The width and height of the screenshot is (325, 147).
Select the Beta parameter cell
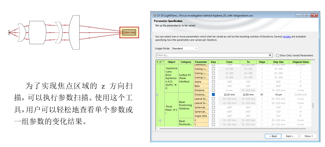click(201, 86)
